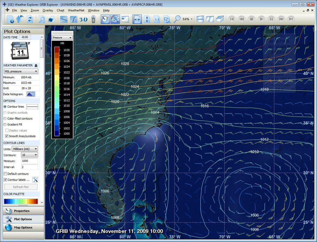Click the fit width arrows icon

pyautogui.click(x=137, y=19)
